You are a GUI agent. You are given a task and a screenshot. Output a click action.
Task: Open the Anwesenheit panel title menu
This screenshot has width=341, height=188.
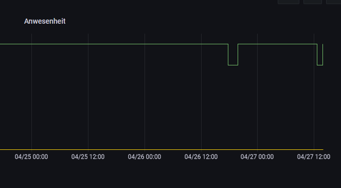click(45, 21)
